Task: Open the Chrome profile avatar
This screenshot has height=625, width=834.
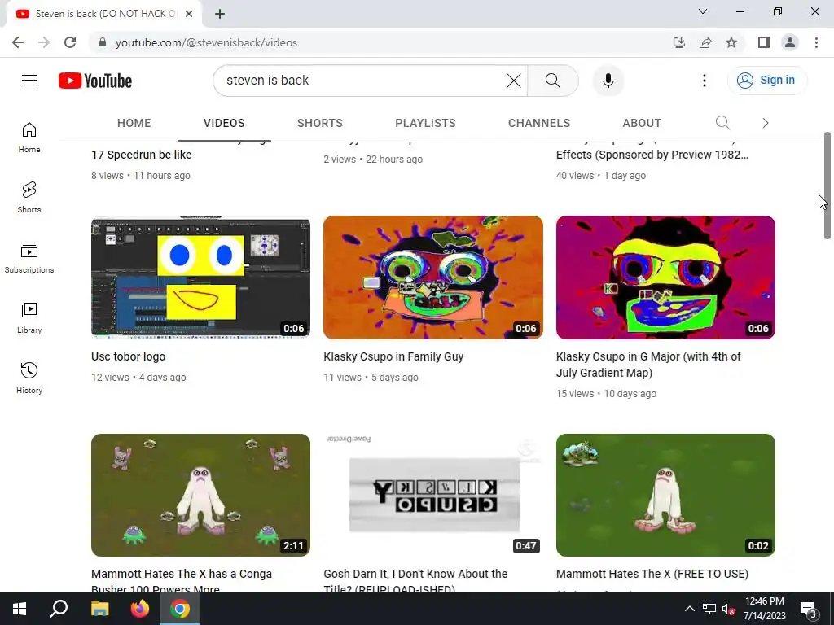Action: (x=790, y=42)
